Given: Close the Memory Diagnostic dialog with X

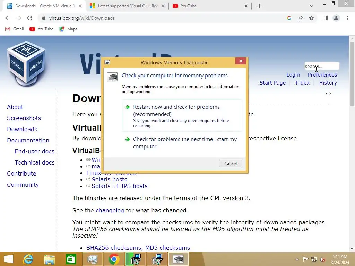Looking at the screenshot, I should click(x=241, y=61).
